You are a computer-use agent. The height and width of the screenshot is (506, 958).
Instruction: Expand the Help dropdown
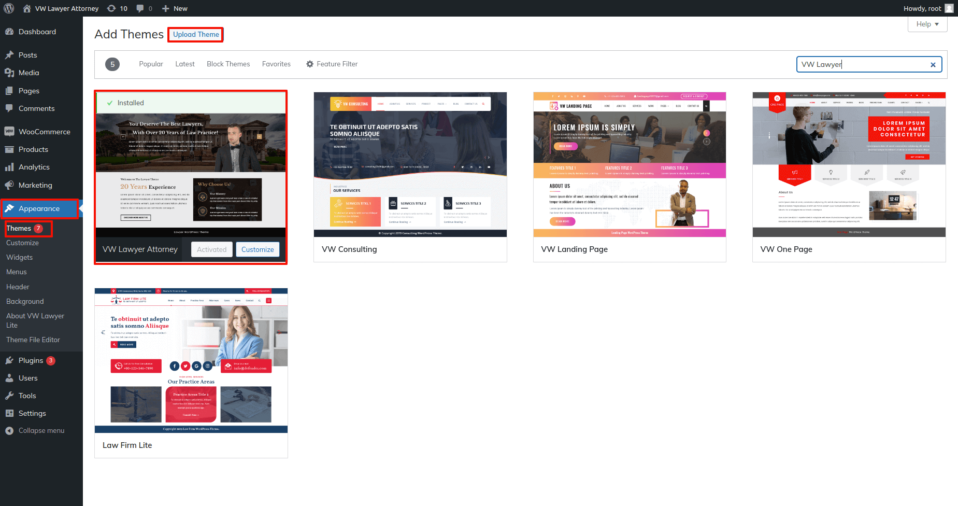927,24
